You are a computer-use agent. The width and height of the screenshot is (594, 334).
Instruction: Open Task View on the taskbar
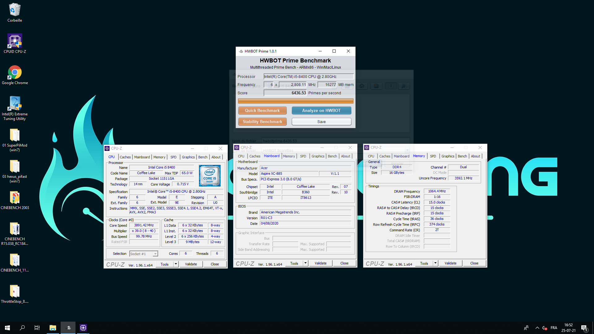37,328
